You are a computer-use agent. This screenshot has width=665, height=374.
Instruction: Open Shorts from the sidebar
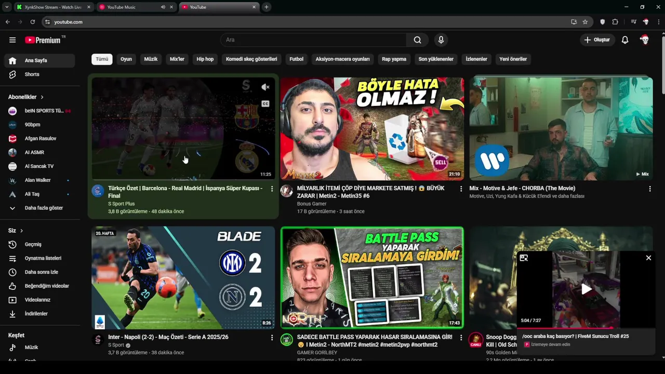(39, 74)
